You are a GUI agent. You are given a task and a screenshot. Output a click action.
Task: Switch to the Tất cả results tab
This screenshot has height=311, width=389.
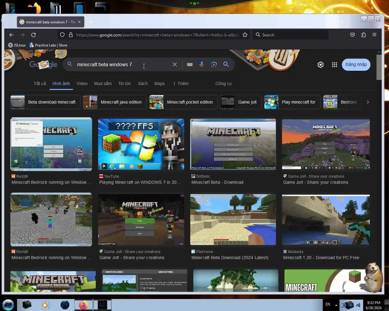40,84
